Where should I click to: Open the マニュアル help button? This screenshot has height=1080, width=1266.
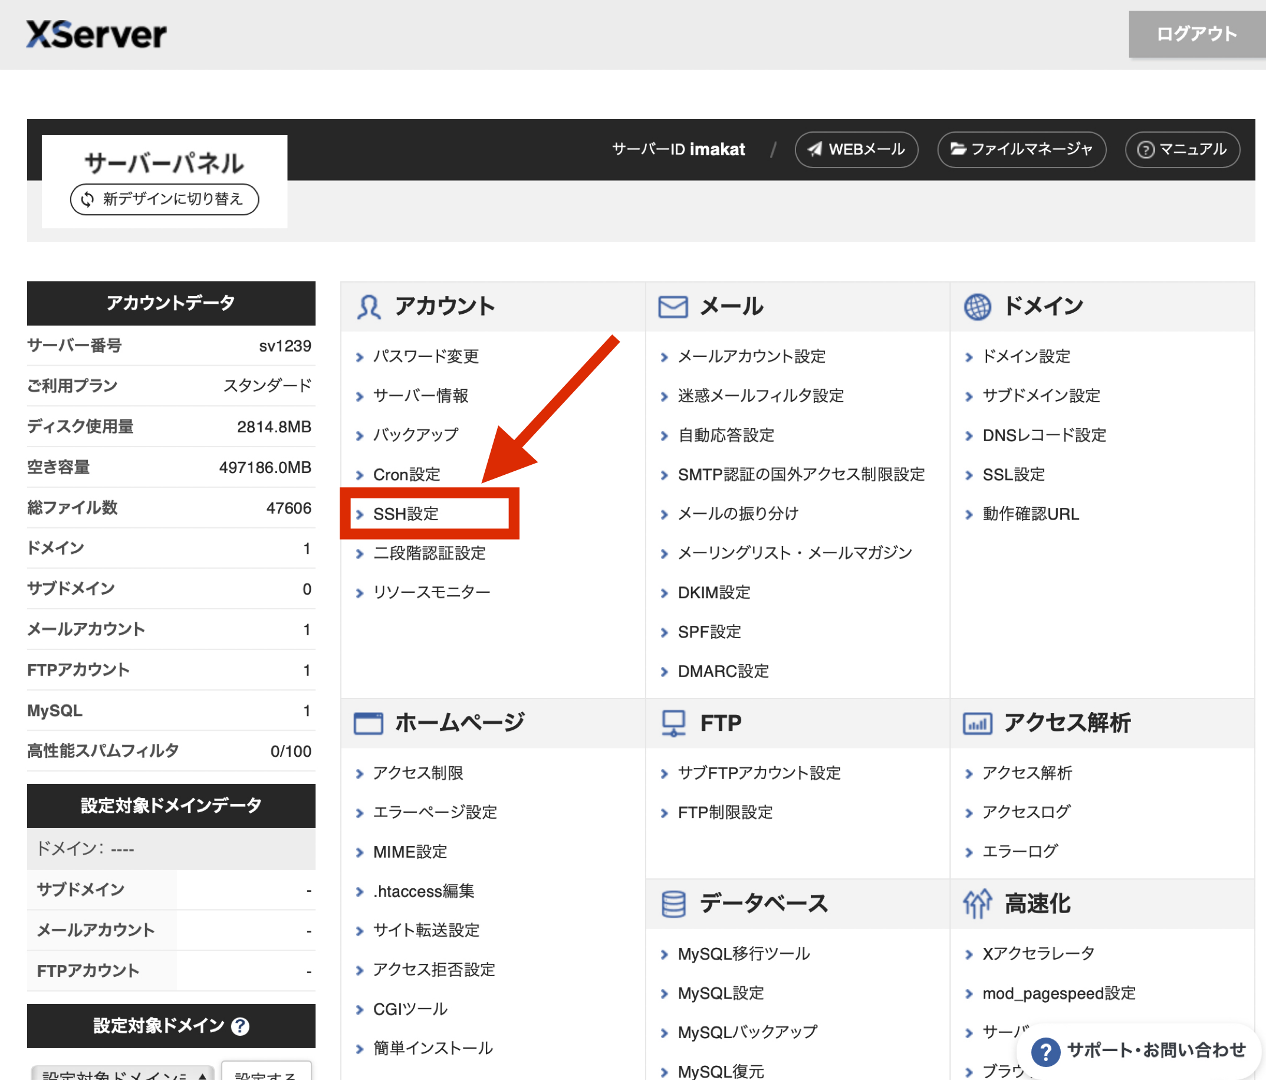click(1182, 149)
